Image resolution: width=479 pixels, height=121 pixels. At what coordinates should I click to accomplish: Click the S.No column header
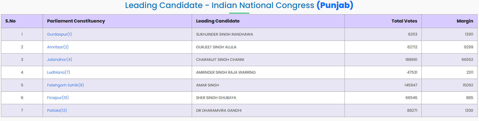pos(11,21)
